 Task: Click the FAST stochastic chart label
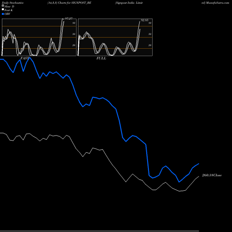point(25,58)
